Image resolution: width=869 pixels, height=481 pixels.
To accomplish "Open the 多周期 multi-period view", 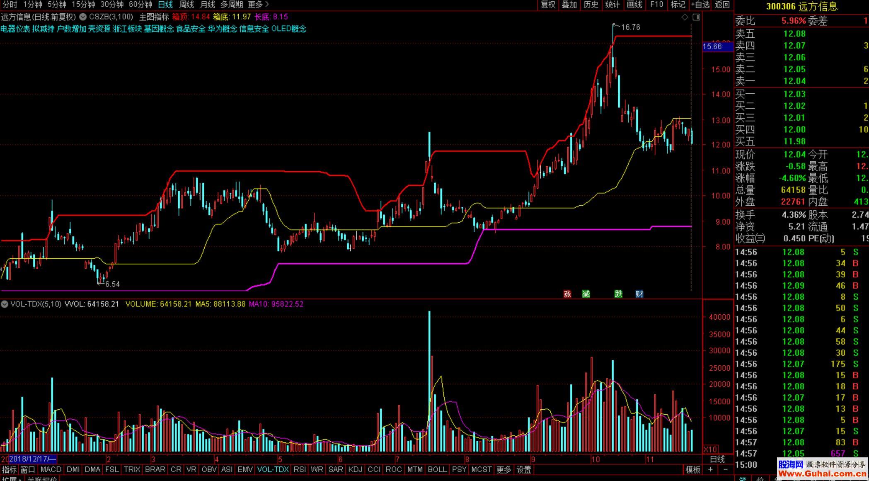I will click(232, 5).
